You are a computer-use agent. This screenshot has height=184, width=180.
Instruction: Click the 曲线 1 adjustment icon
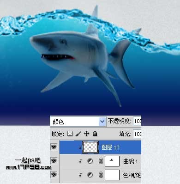pyautogui.click(x=90, y=161)
